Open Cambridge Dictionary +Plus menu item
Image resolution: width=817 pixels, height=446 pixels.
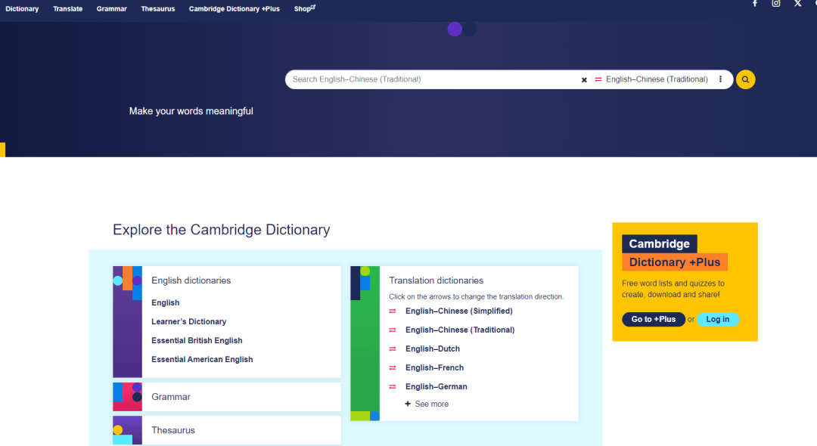tap(234, 9)
